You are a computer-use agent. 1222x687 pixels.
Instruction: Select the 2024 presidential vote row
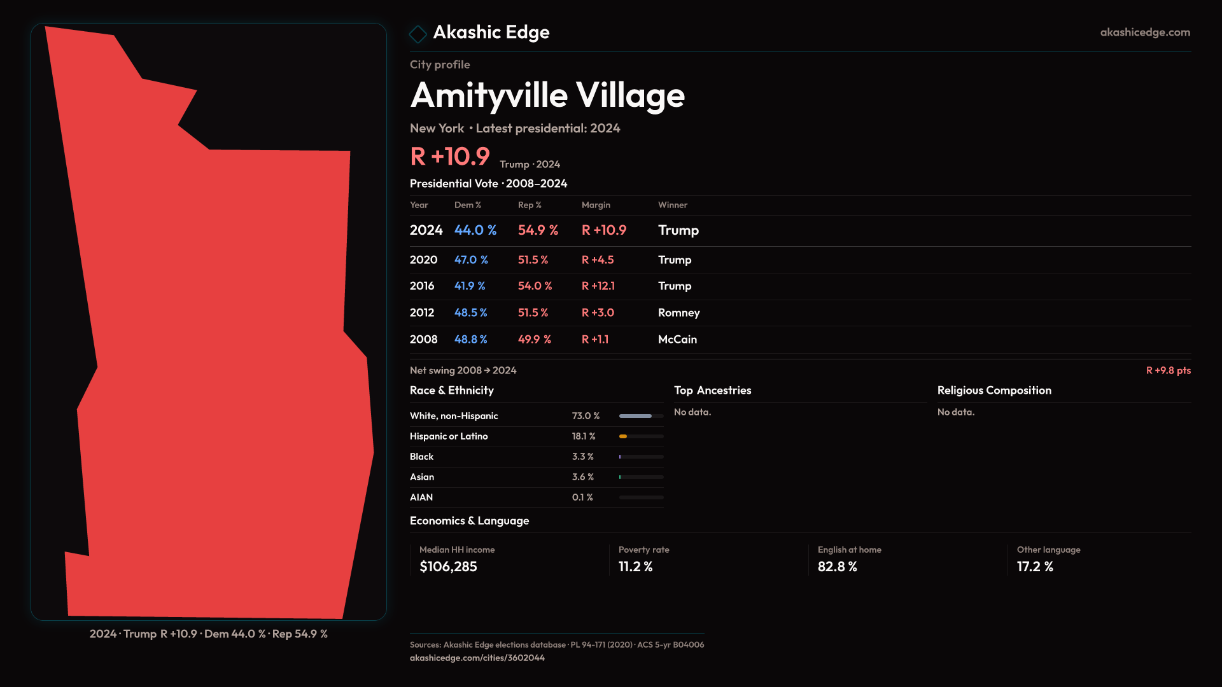coord(426,230)
